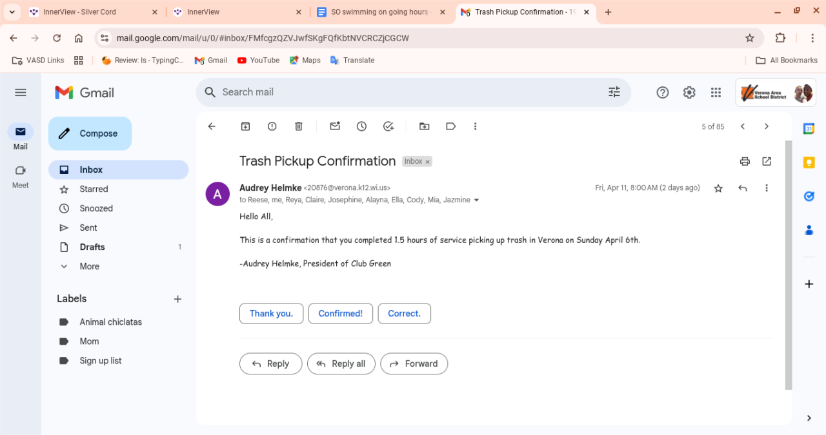The width and height of the screenshot is (826, 435).
Task: Archive this email with the archive icon
Action: [245, 126]
